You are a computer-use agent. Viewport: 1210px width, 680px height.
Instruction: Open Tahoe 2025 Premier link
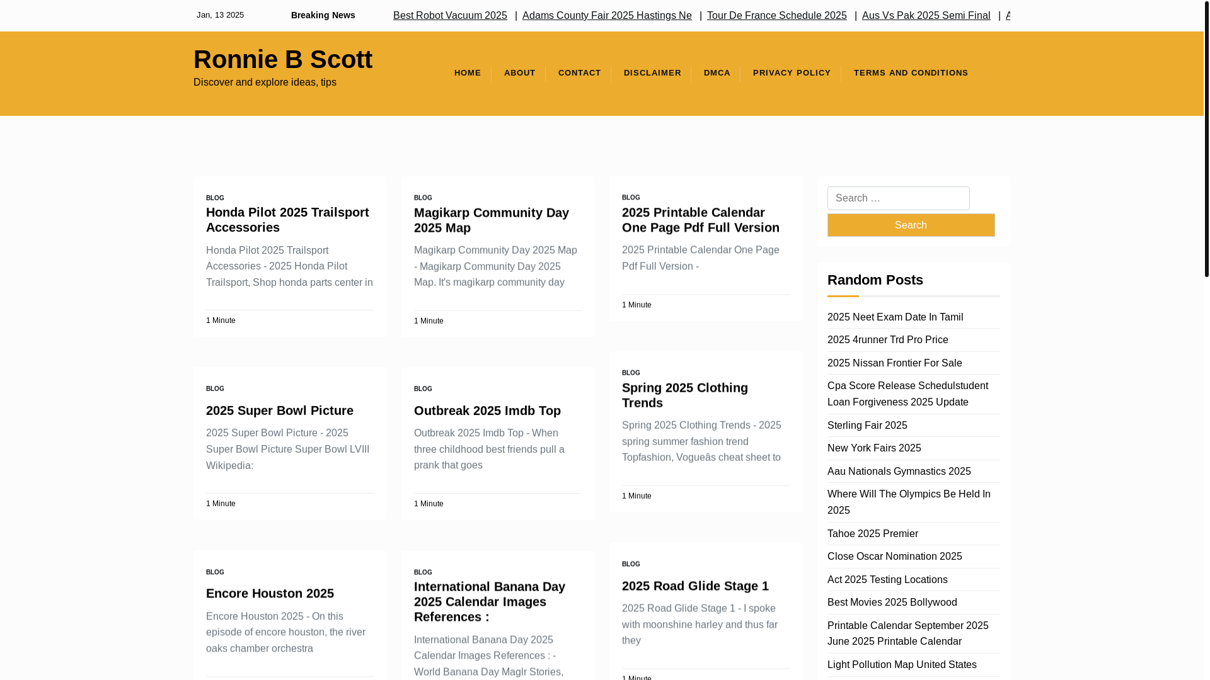872,534
